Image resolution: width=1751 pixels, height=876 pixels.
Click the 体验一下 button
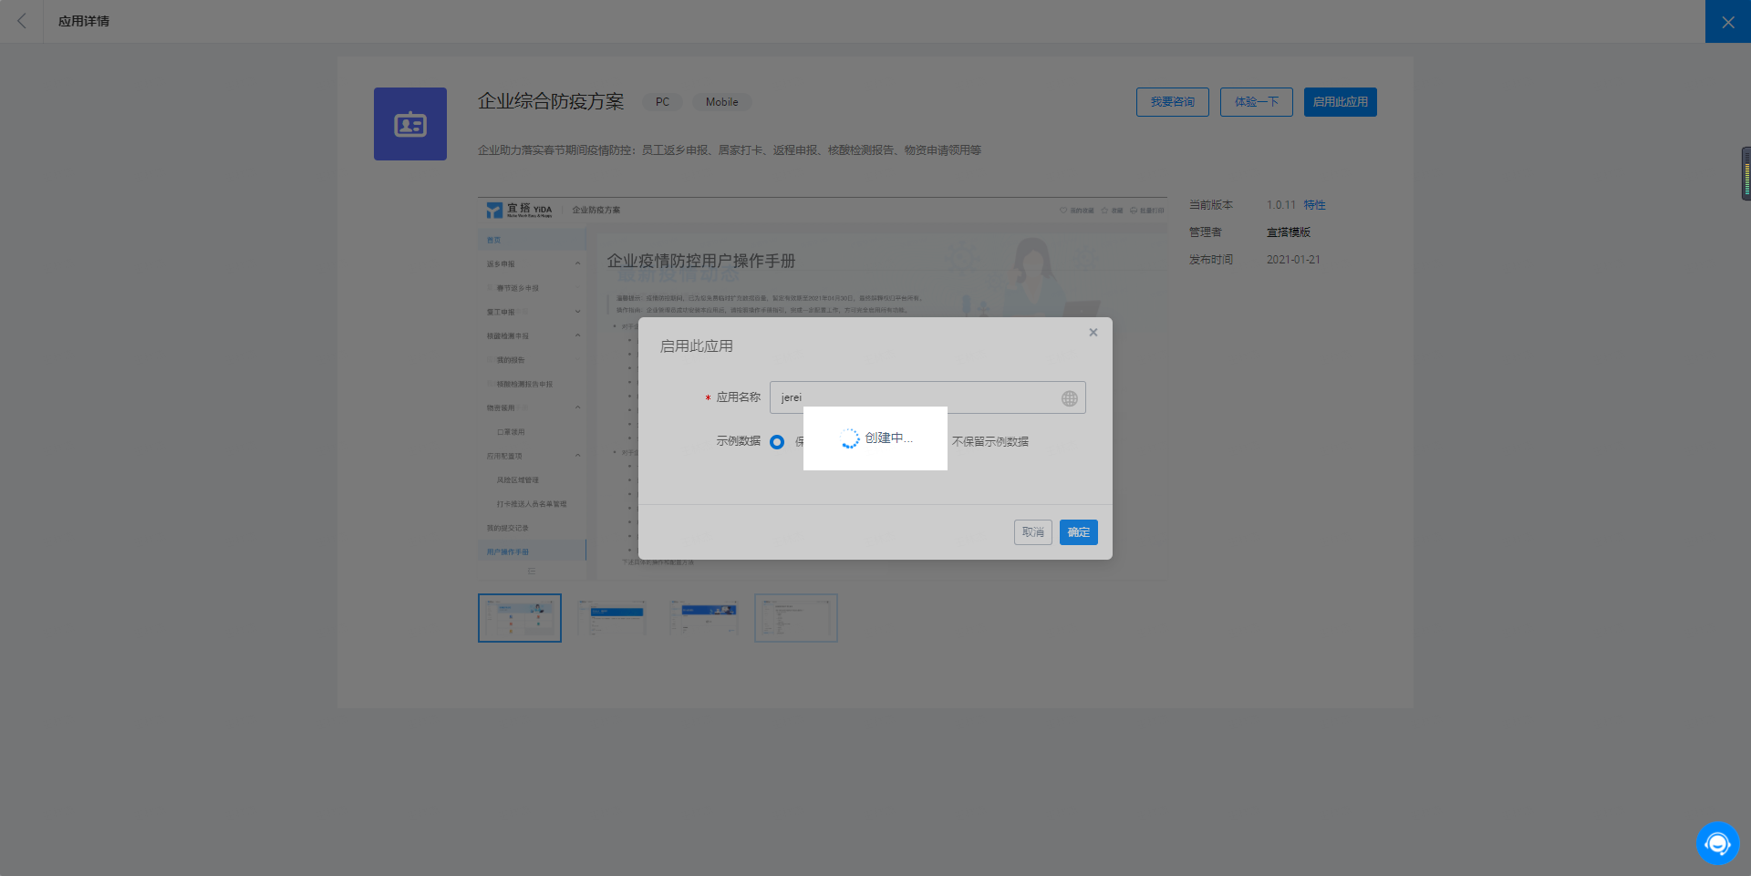pos(1257,102)
